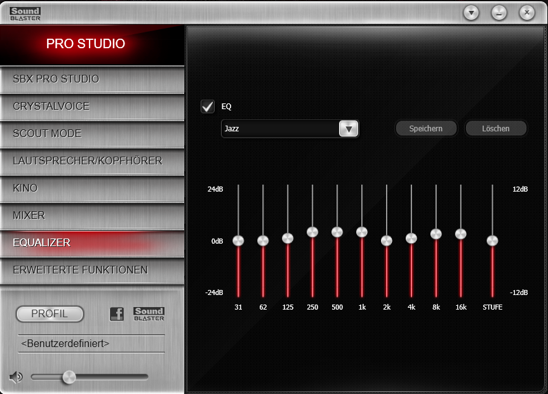
Task: Minimize the Sound Blaster window
Action: click(499, 13)
